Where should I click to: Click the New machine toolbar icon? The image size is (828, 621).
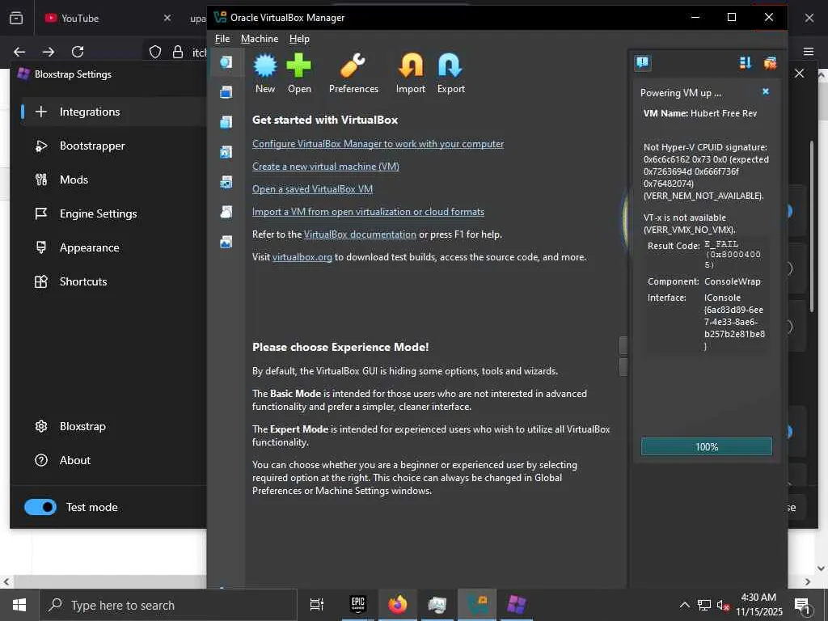pos(265,74)
